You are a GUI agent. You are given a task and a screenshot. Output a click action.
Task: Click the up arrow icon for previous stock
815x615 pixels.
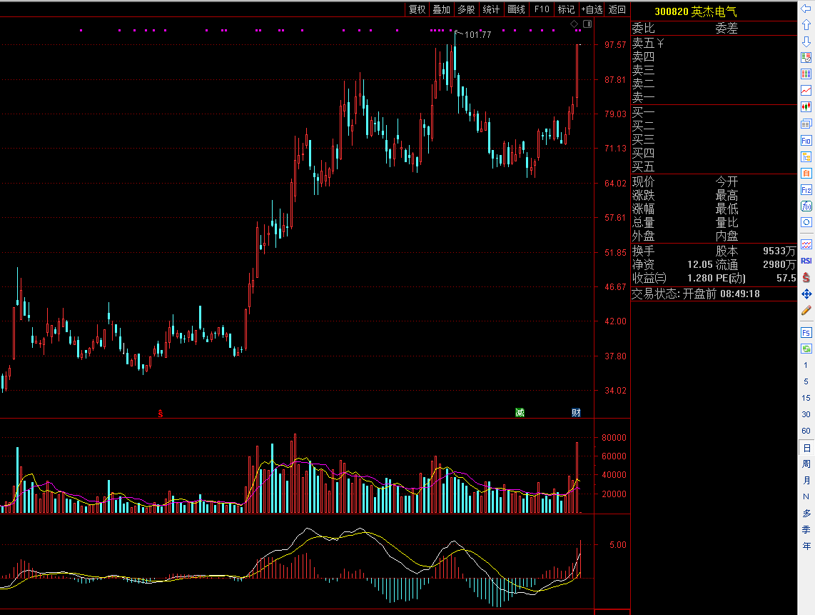(806, 25)
